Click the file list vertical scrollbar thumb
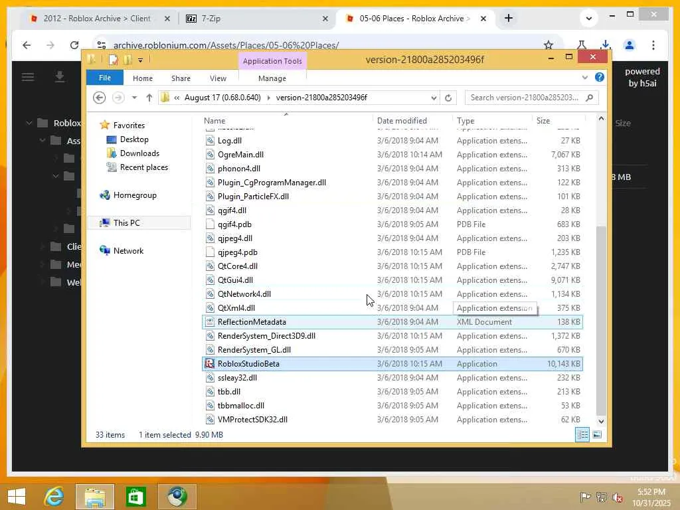 point(601,321)
